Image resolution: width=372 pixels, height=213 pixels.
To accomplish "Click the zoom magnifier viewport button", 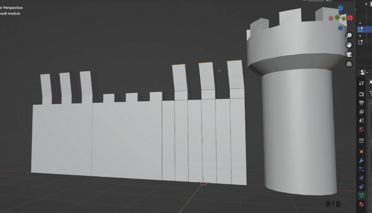I will (x=349, y=35).
